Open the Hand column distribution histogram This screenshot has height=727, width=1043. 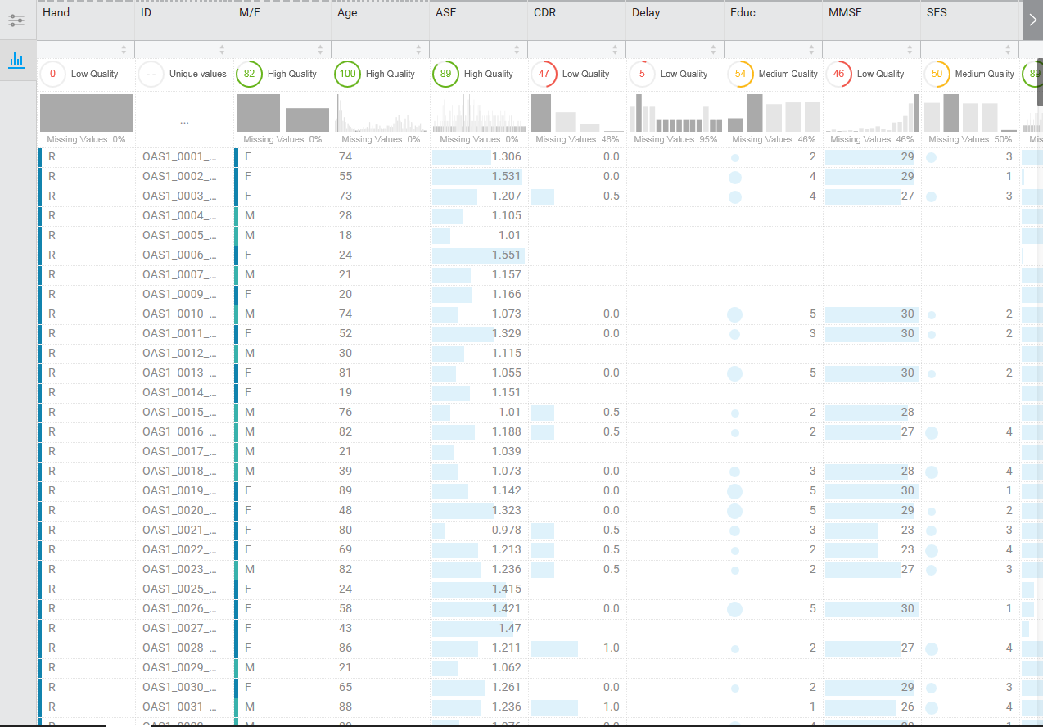click(x=86, y=113)
